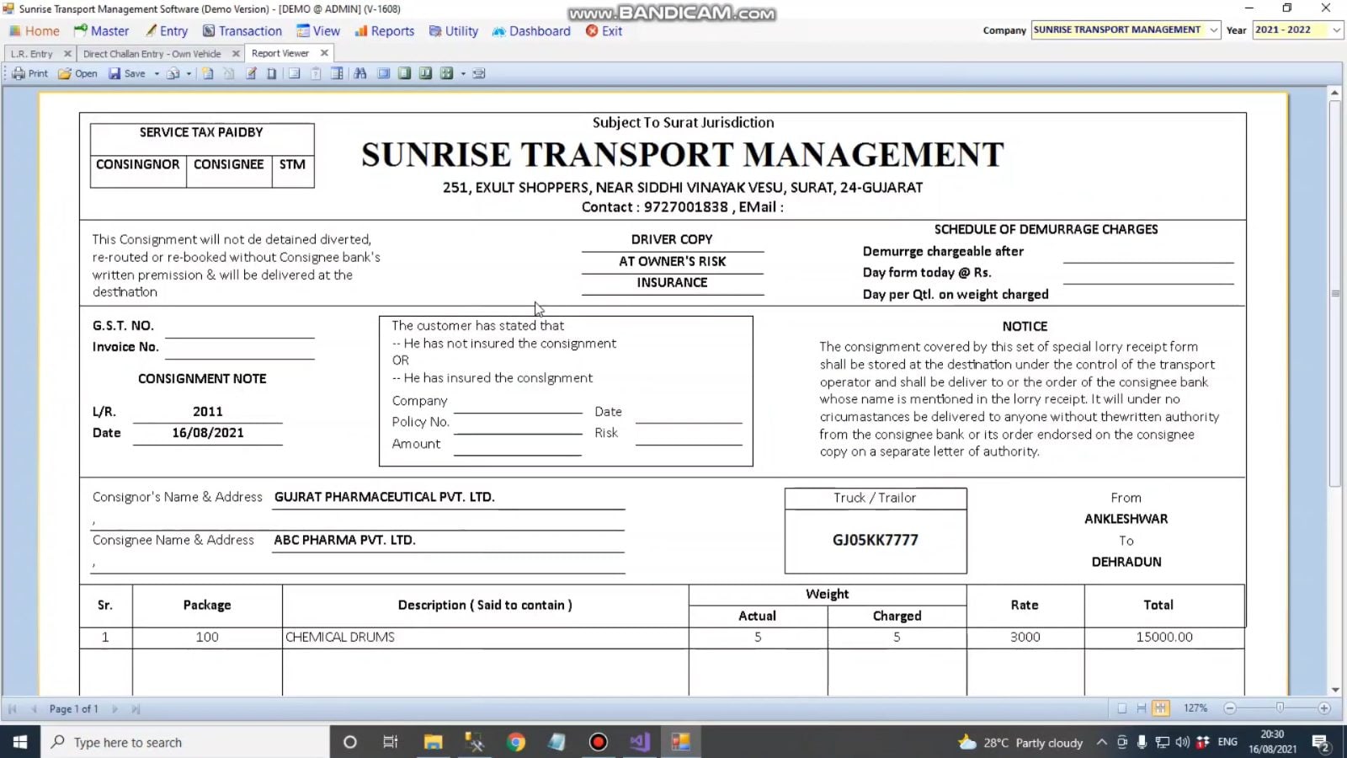Click the consignee name ABC PHARMA PVT. LTD.
This screenshot has width=1347, height=758.
coord(345,540)
